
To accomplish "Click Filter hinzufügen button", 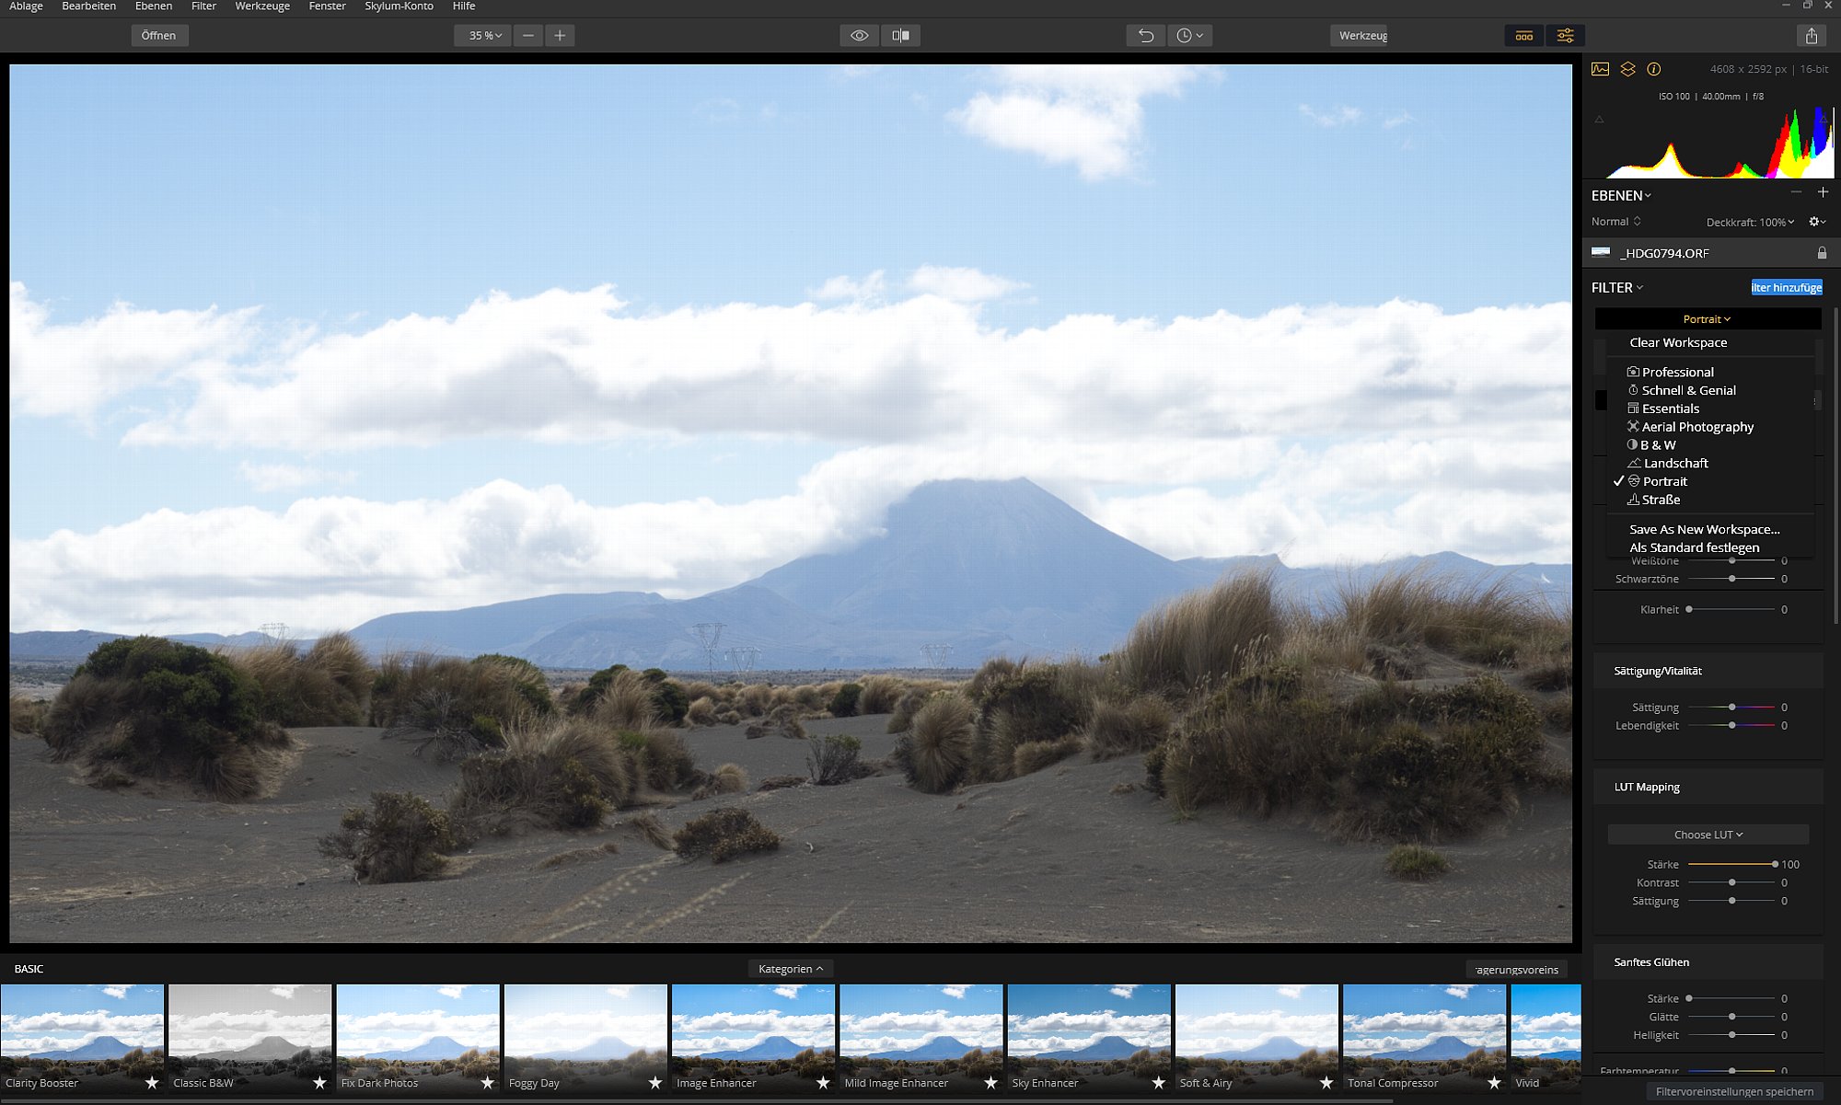I will 1786,288.
